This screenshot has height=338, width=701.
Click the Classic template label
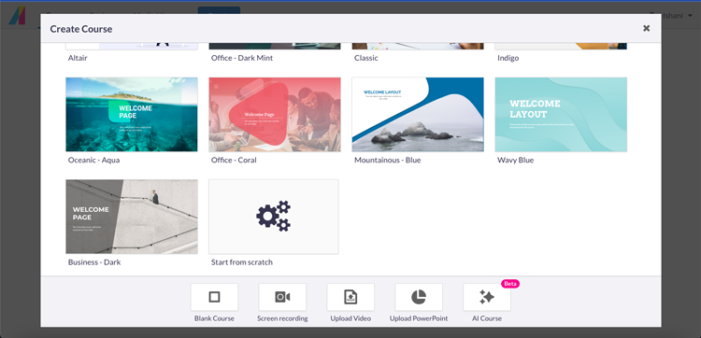tap(365, 58)
